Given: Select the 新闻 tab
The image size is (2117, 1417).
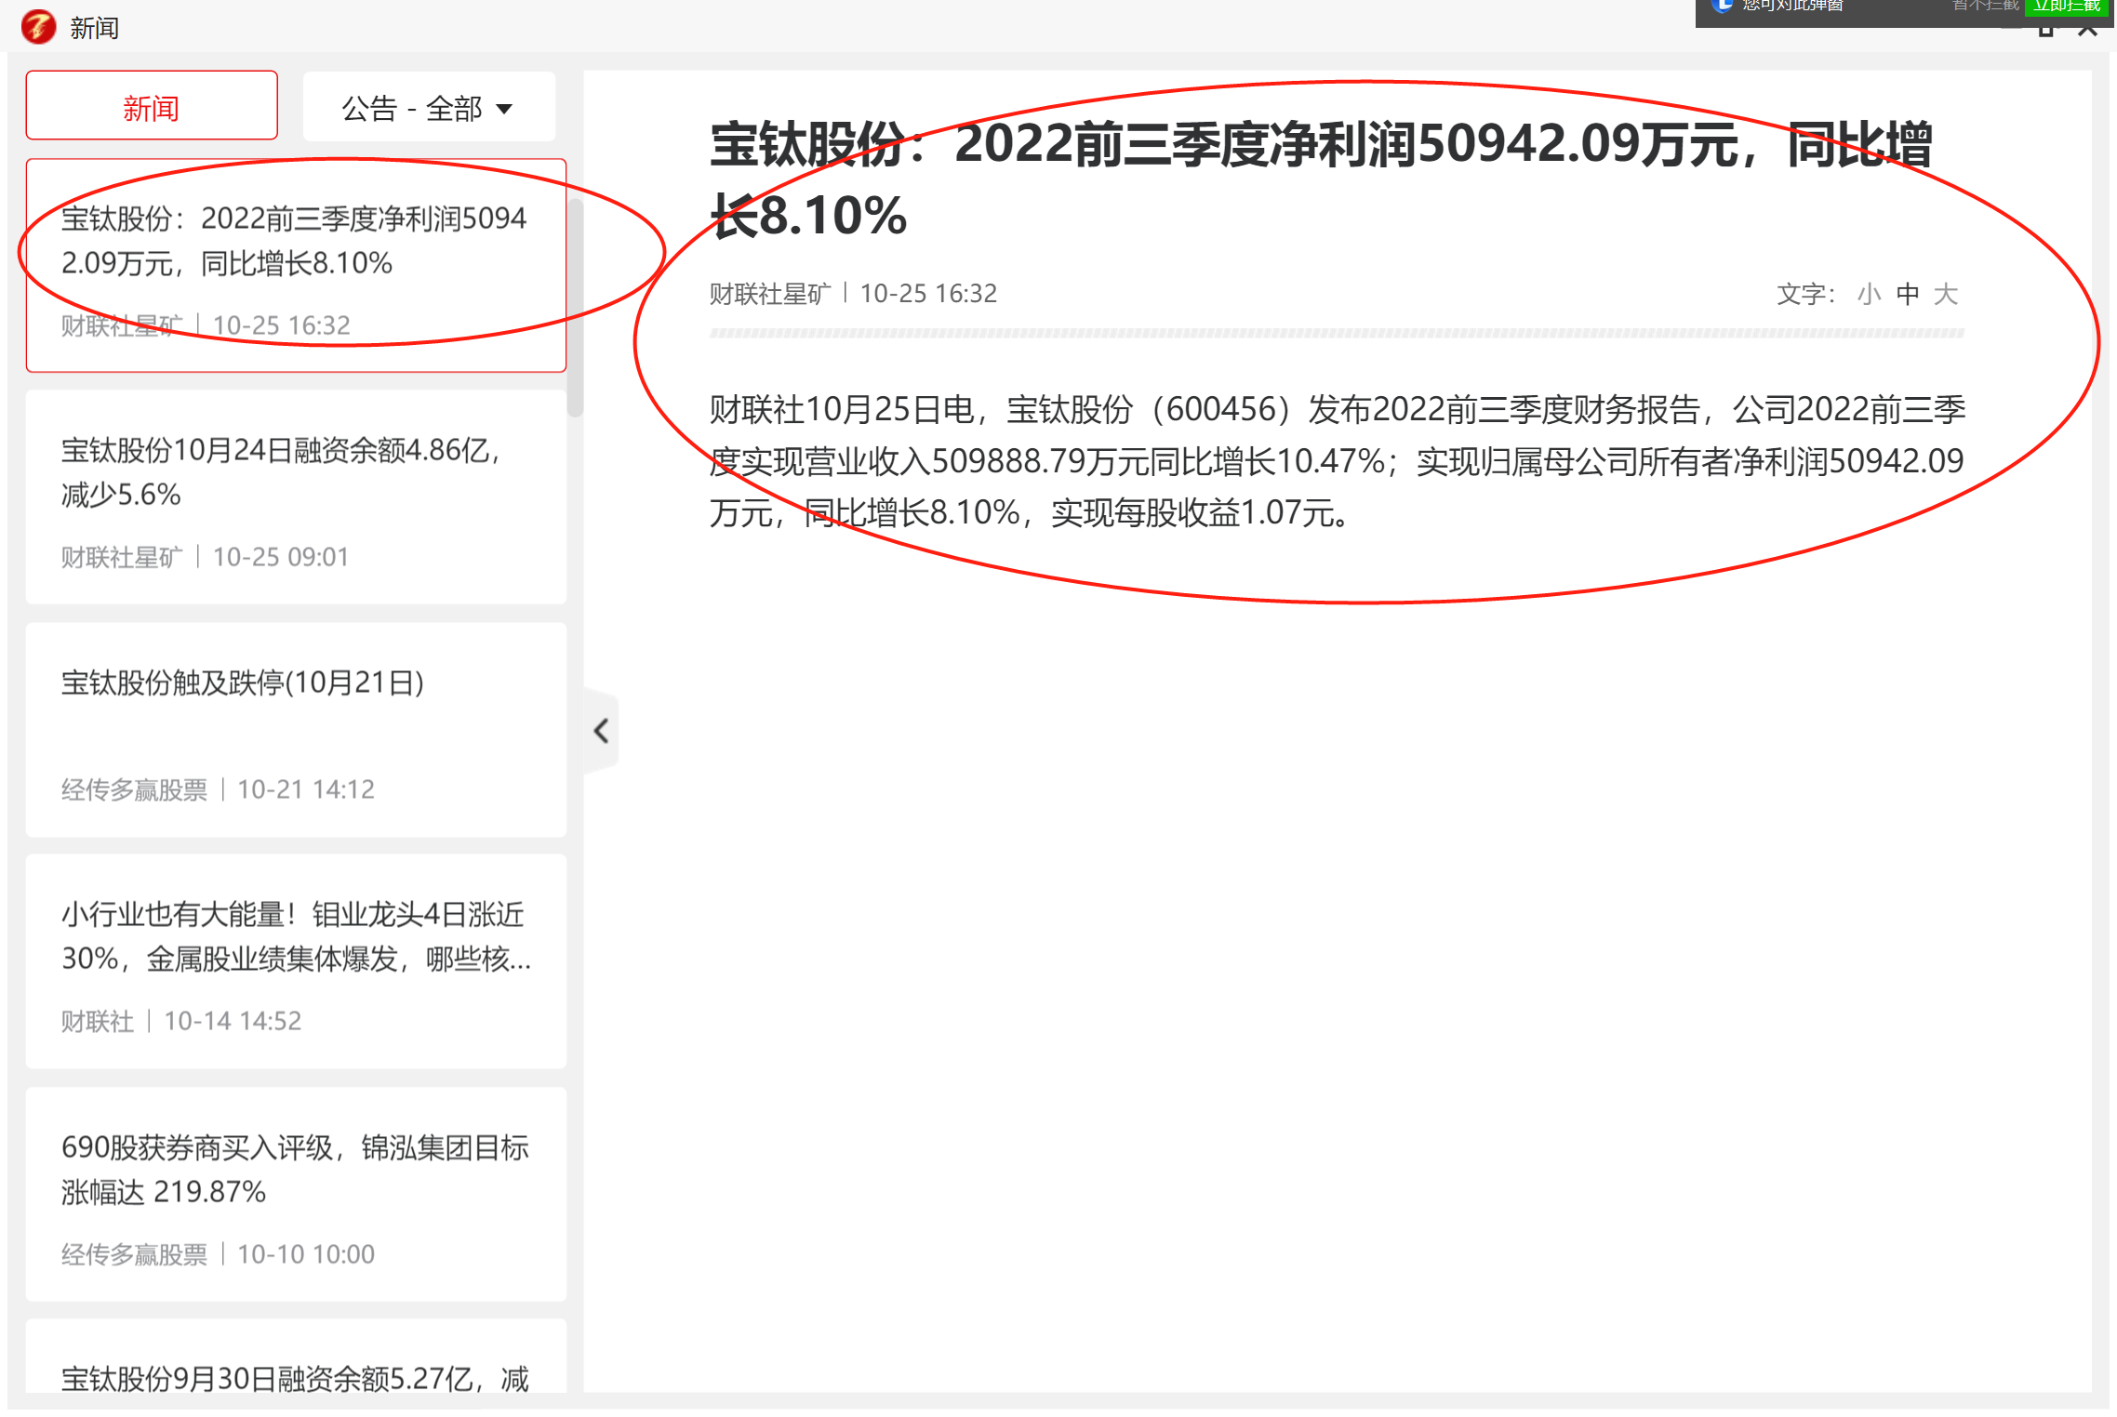Looking at the screenshot, I should pyautogui.click(x=152, y=107).
